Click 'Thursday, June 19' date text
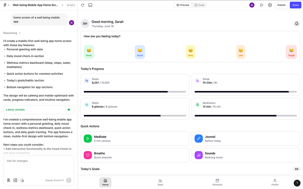 point(103,26)
